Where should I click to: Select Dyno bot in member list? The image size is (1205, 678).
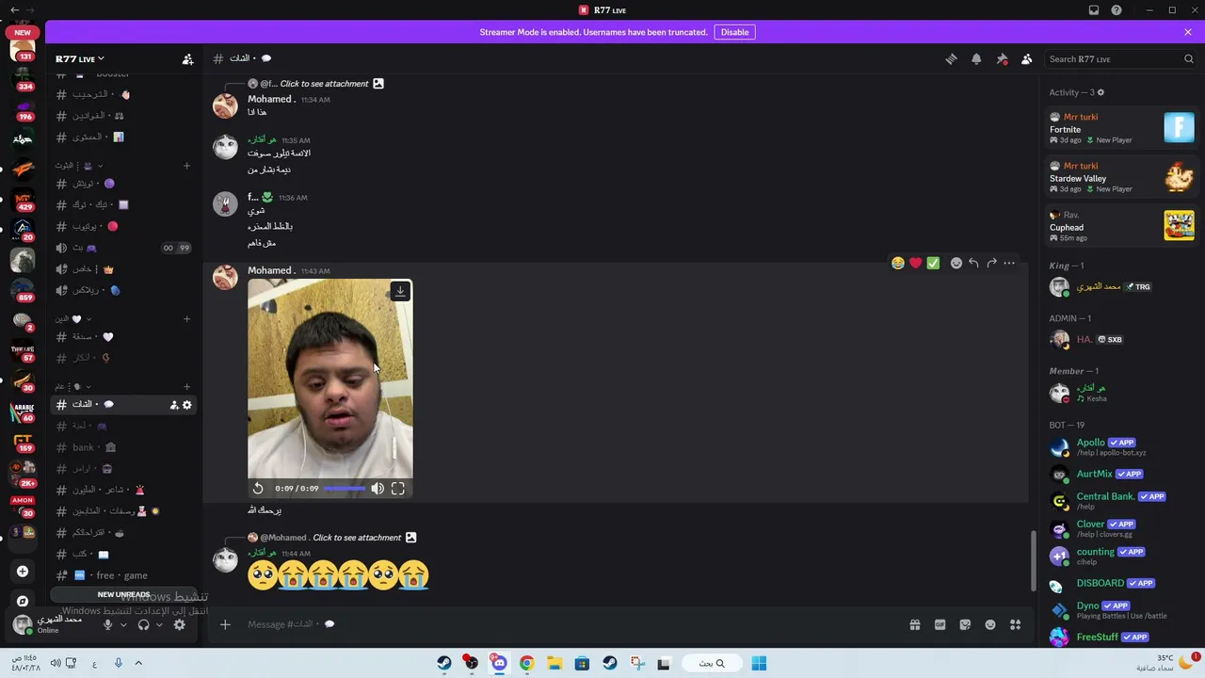pyautogui.click(x=1121, y=610)
